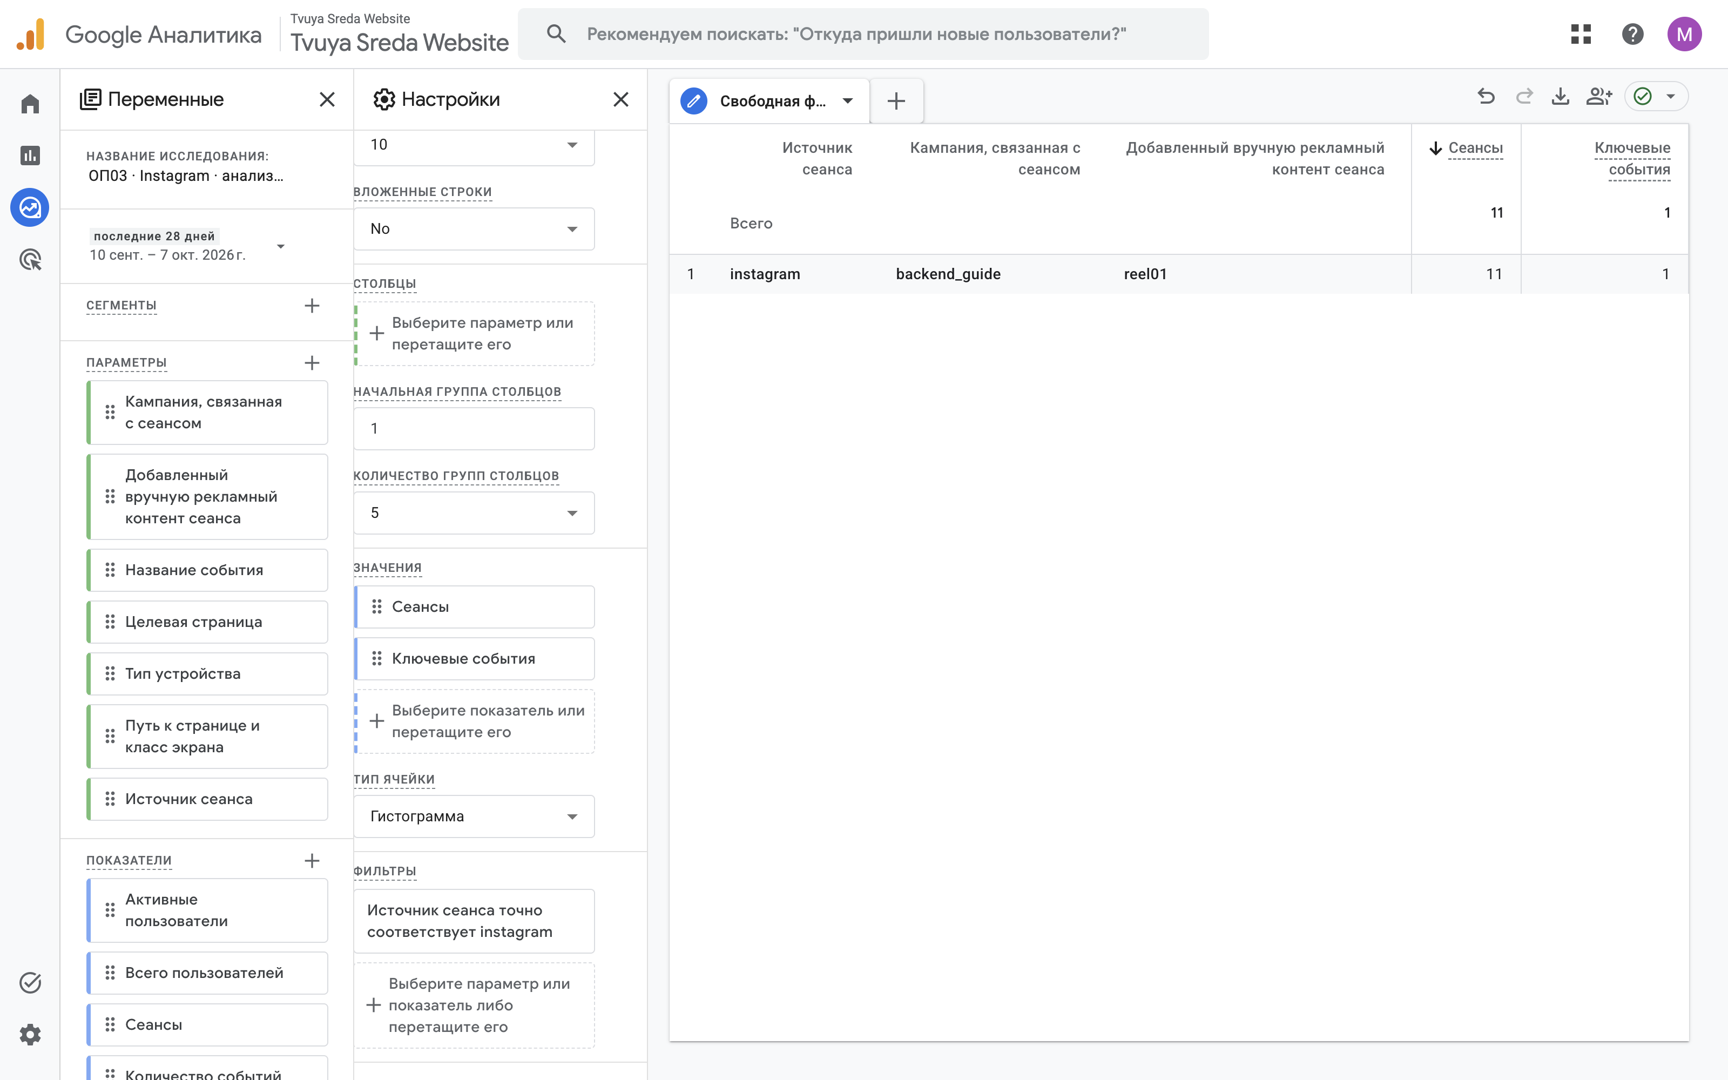Add a column via Выберите параметр drop zone
The height and width of the screenshot is (1080, 1728).
[x=474, y=334]
